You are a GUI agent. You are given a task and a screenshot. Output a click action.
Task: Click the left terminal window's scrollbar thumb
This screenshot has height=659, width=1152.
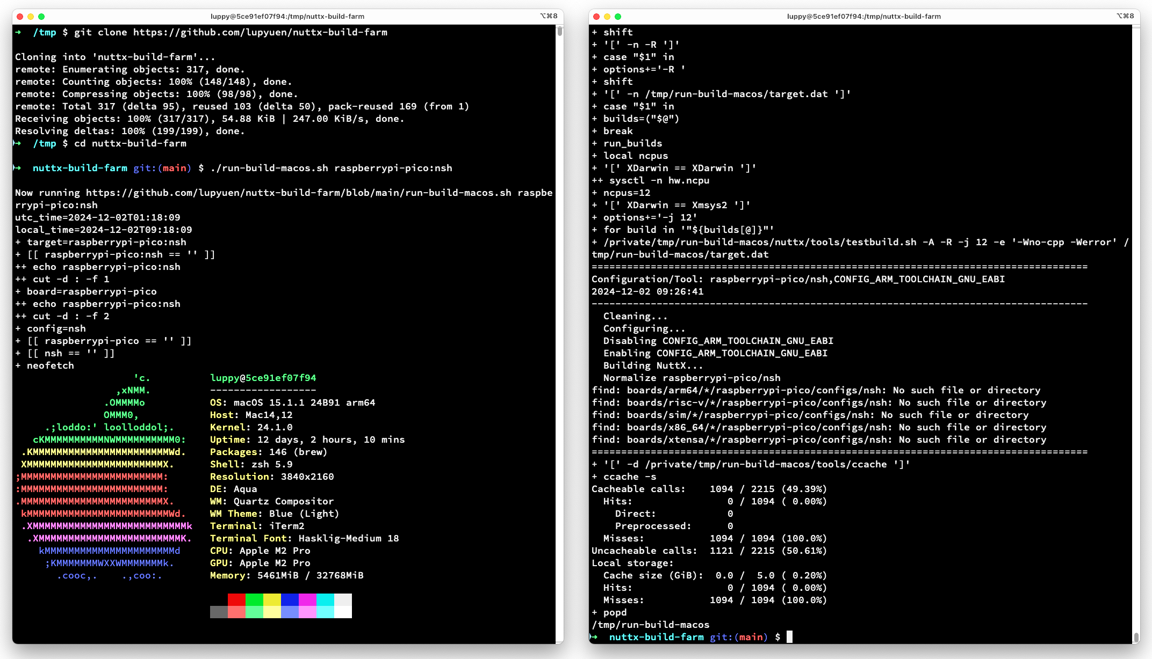[559, 31]
